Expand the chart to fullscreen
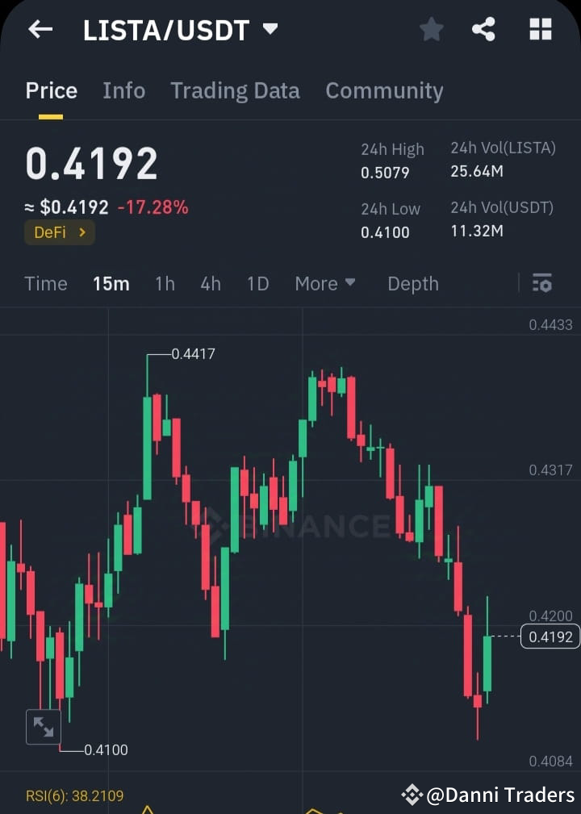 pos(44,726)
